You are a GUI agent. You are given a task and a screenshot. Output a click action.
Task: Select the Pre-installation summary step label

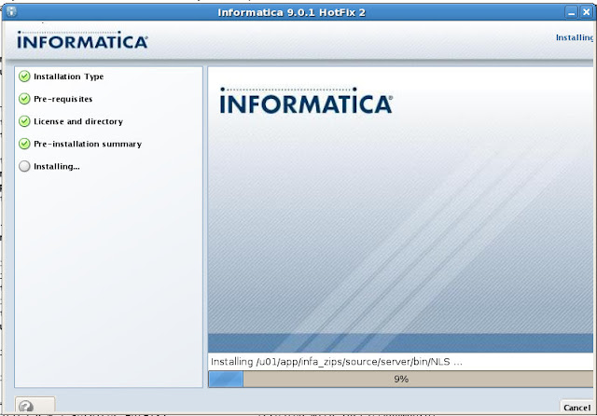[x=87, y=144]
